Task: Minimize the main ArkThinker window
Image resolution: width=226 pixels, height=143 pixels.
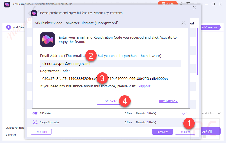Action: click(207, 4)
